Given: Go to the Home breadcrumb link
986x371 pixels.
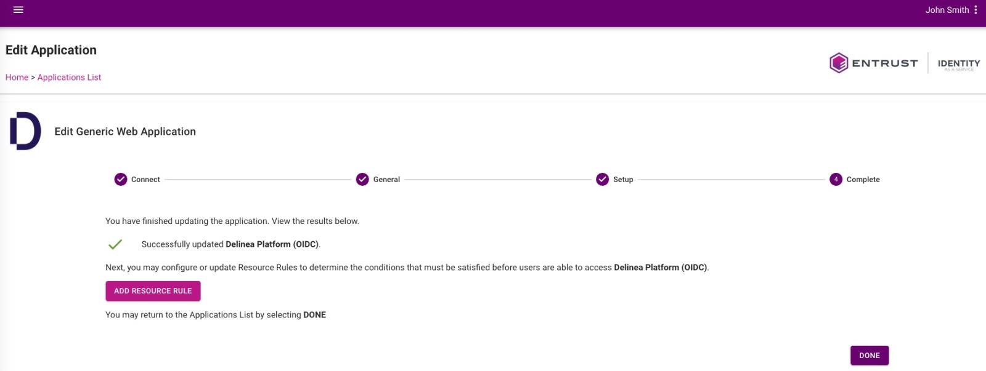Looking at the screenshot, I should 17,78.
